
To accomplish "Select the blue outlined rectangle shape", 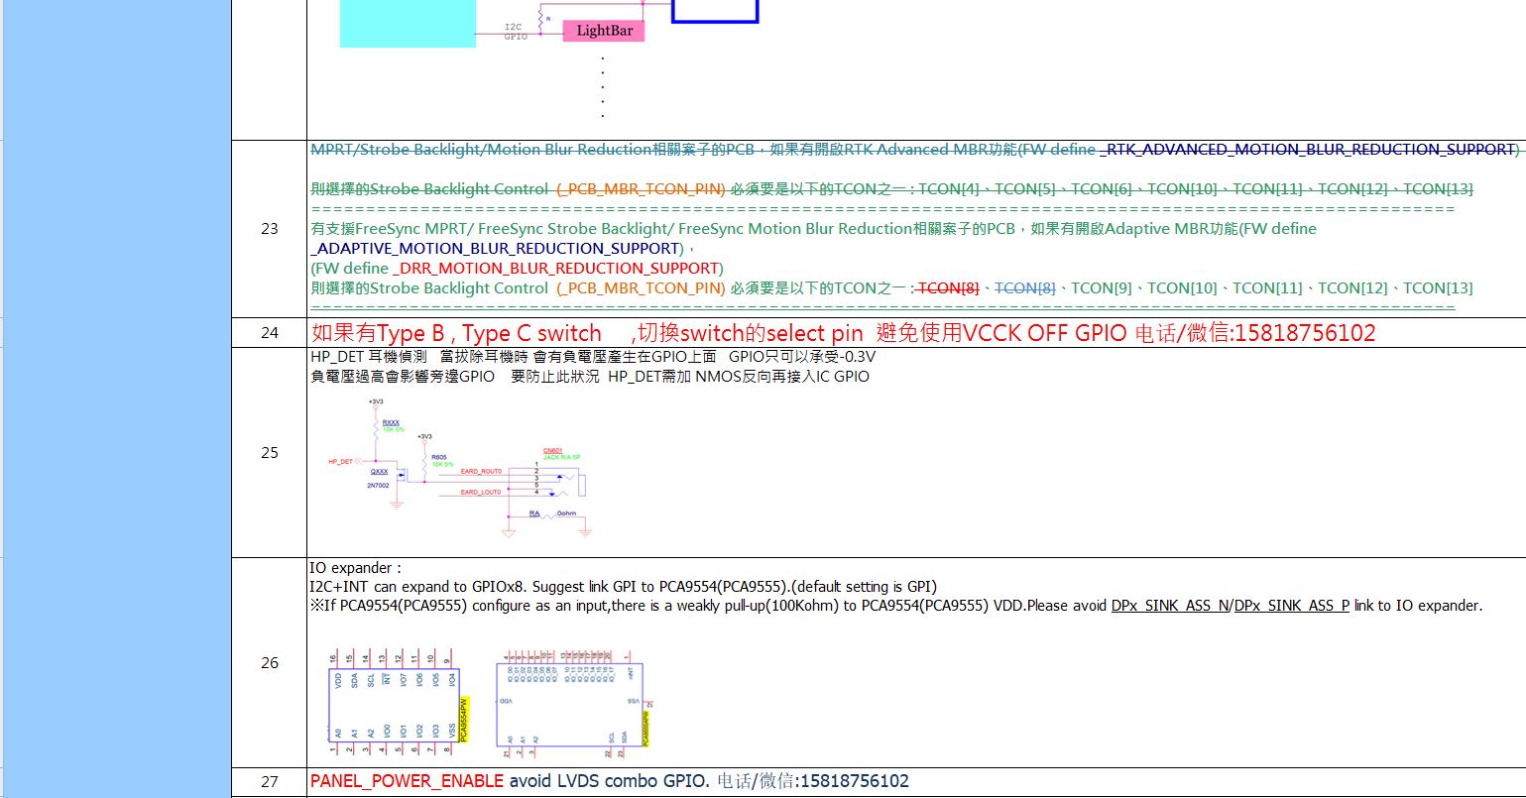I will point(714,11).
